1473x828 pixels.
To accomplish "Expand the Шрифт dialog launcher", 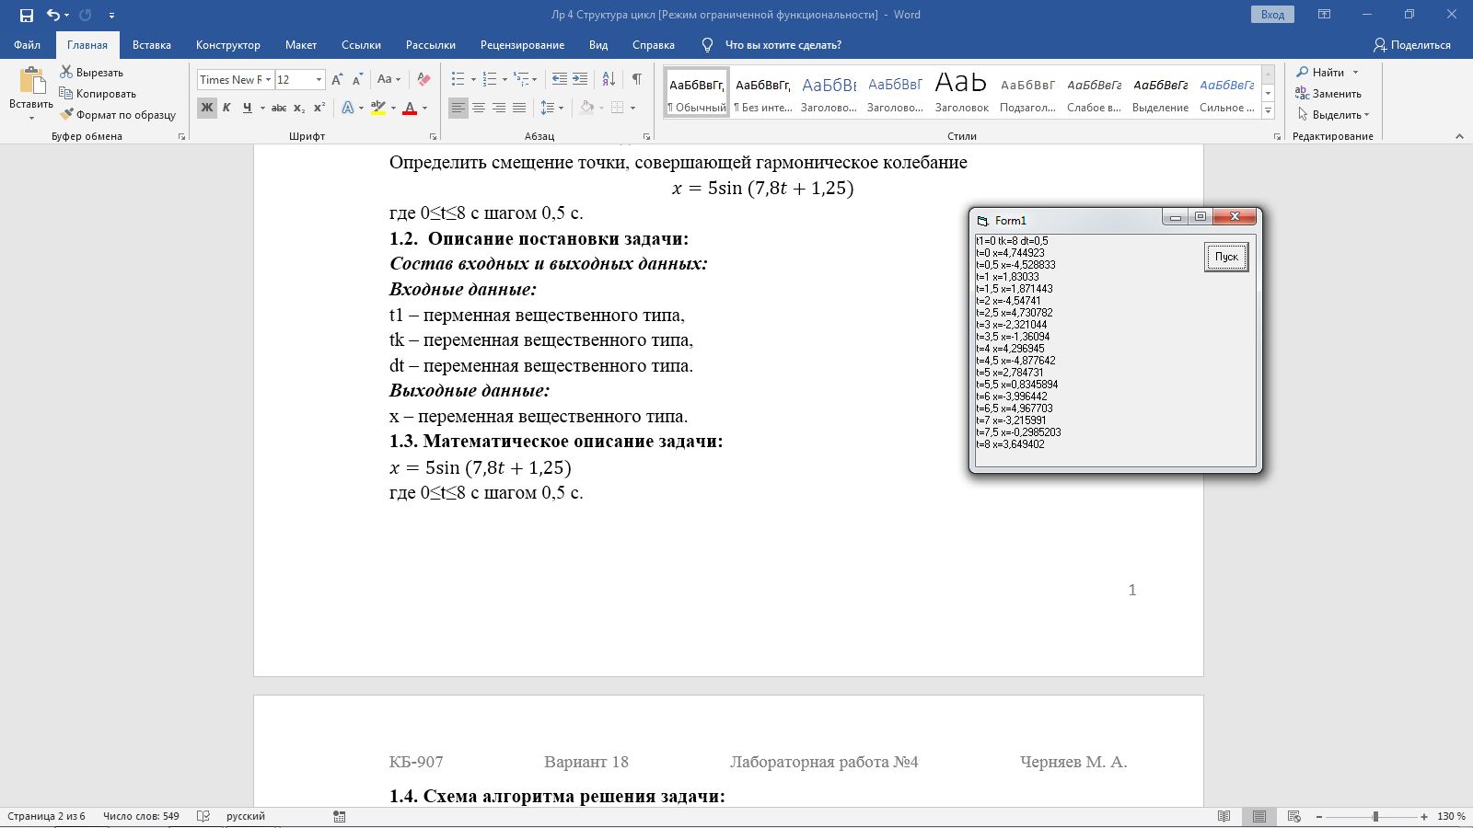I will tap(433, 136).
